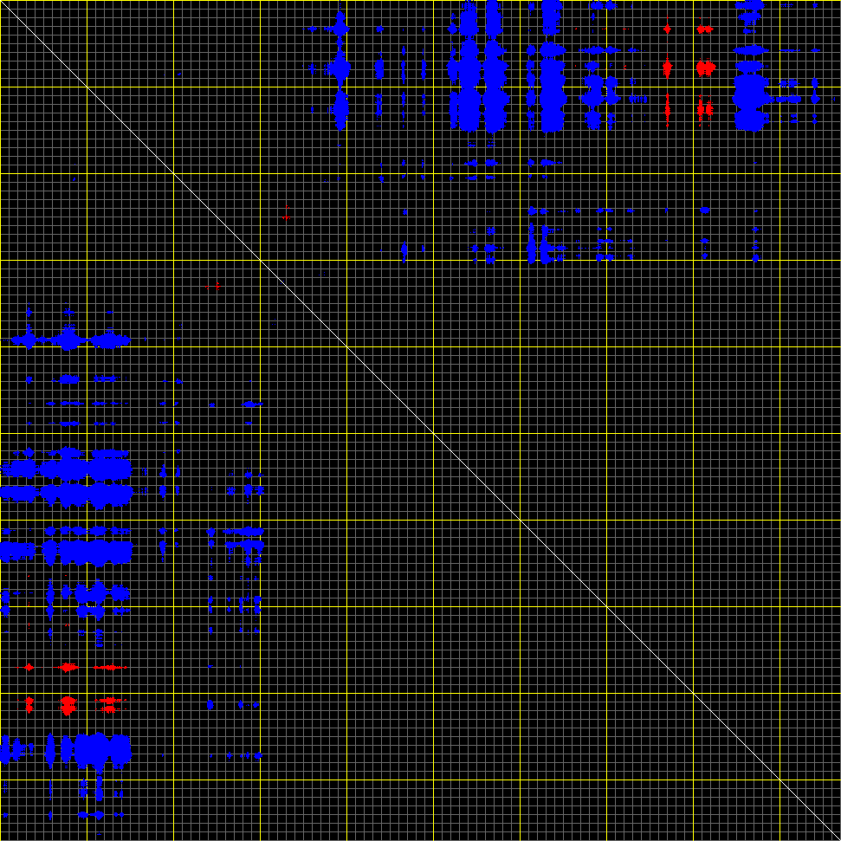Click the isolated red marker just above the diagonal

coord(286,214)
